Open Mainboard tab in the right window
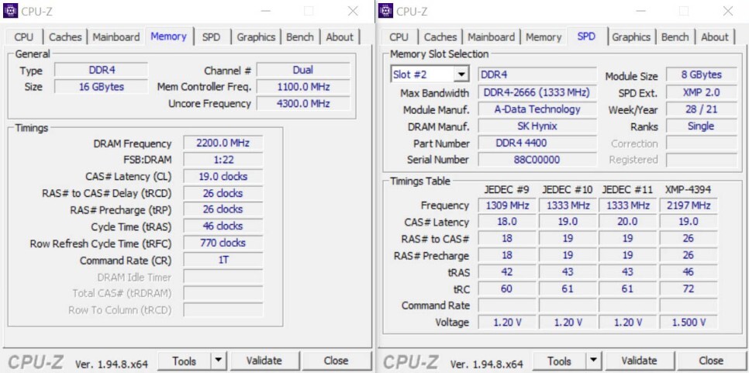Screen dimensions: 749x373 [x=491, y=36]
